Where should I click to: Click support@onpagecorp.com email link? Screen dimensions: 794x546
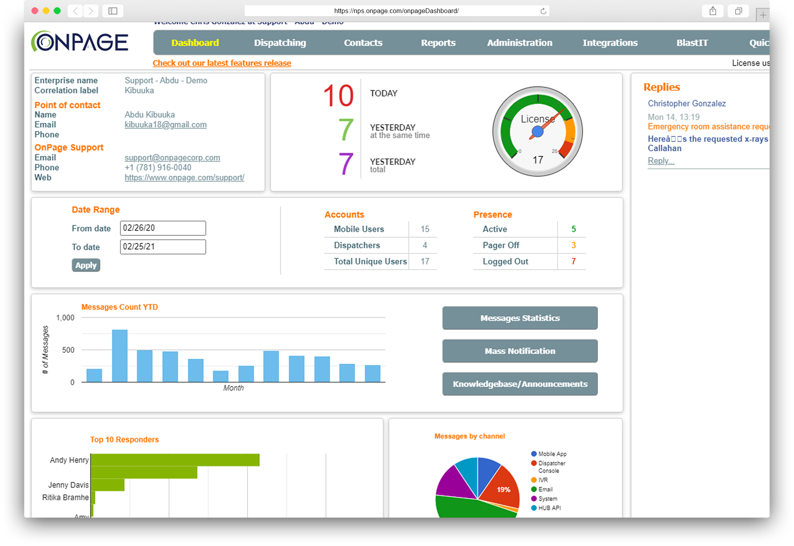click(x=172, y=157)
